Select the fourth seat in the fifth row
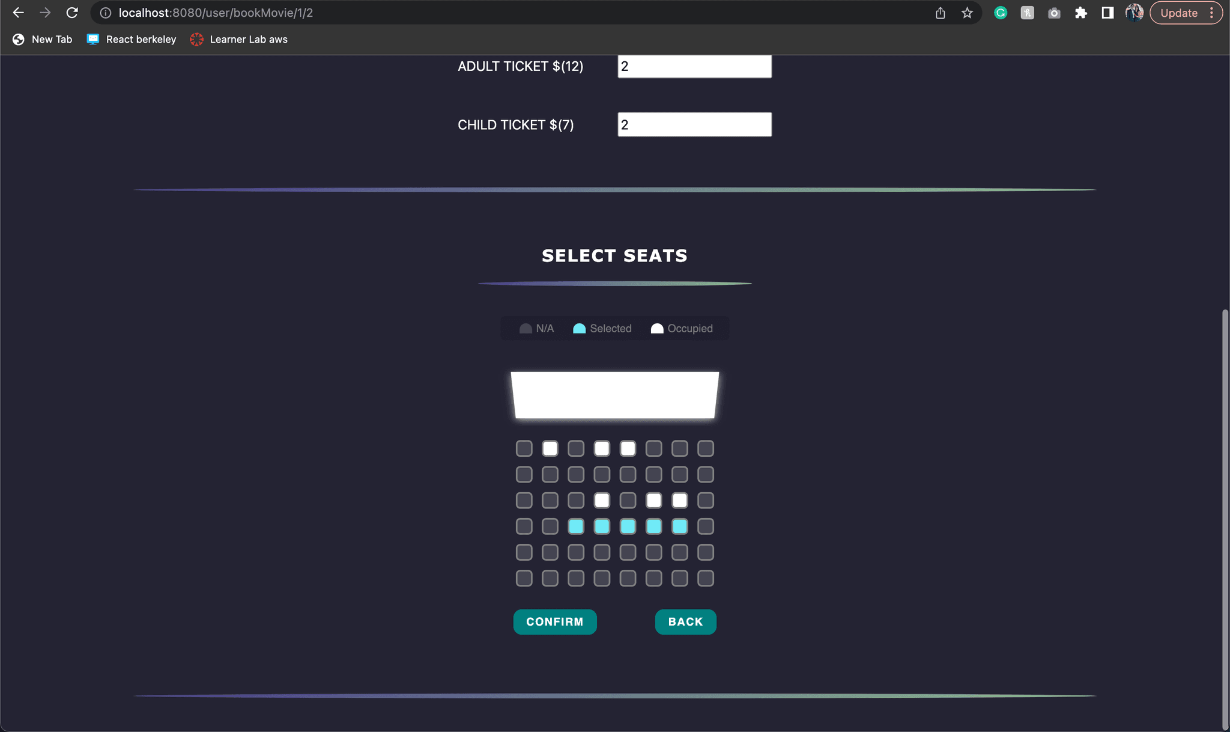Viewport: 1230px width, 732px height. click(602, 552)
